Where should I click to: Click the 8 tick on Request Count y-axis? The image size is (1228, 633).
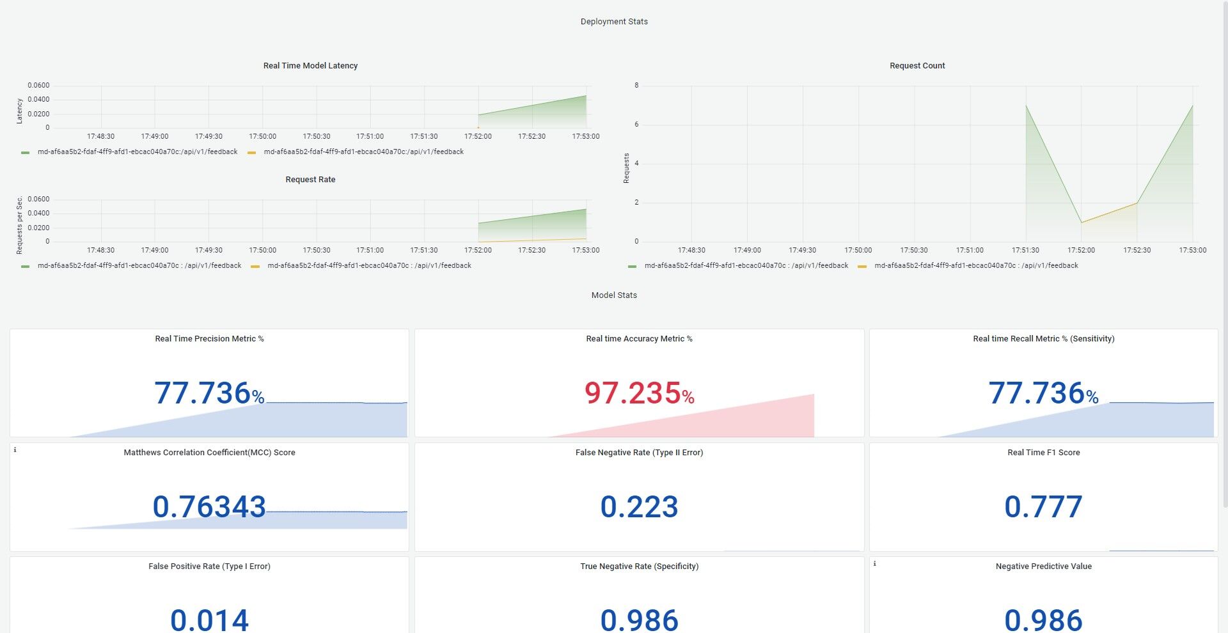636,86
